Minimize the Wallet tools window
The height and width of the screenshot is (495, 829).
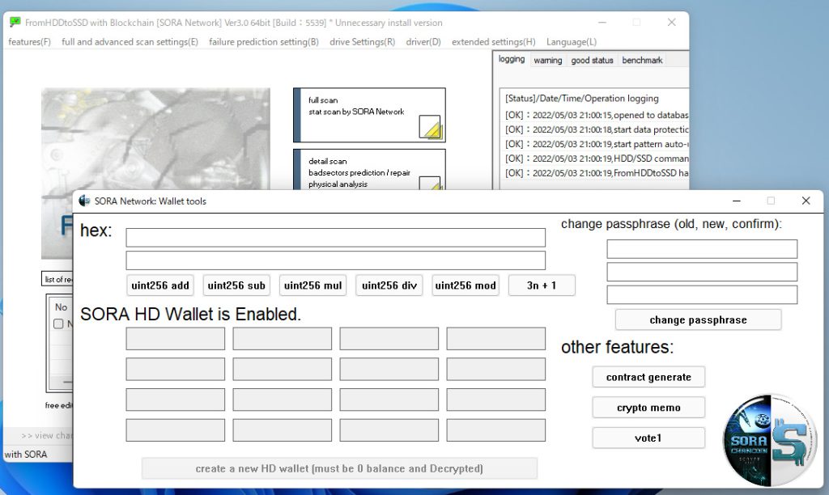(x=737, y=201)
